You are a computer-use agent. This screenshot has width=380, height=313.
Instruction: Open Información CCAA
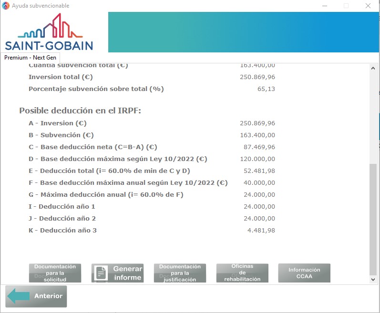[304, 273]
